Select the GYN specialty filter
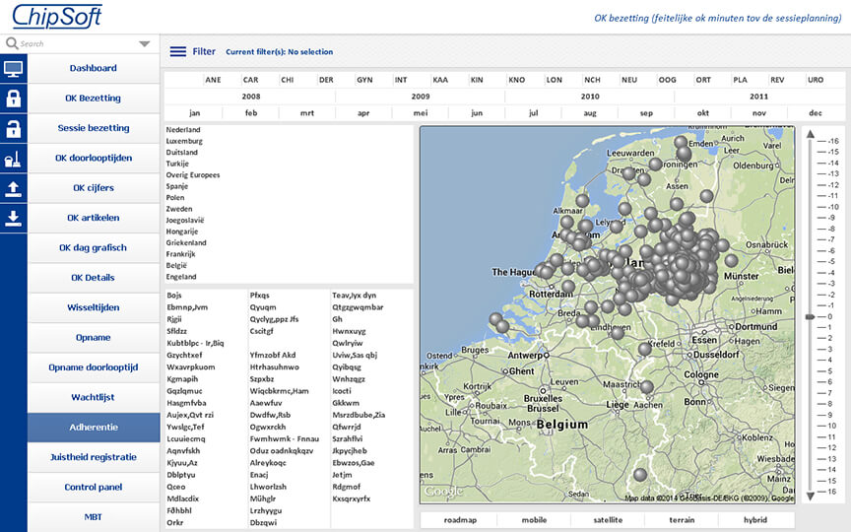Viewport: 851px width, 532px height. 364,80
